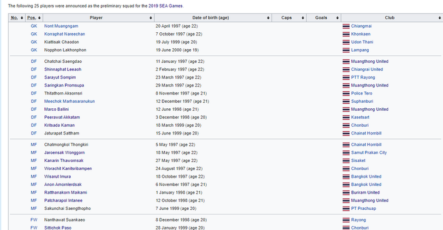Click the Thailand flag next to Khonkaen

tap(346, 34)
